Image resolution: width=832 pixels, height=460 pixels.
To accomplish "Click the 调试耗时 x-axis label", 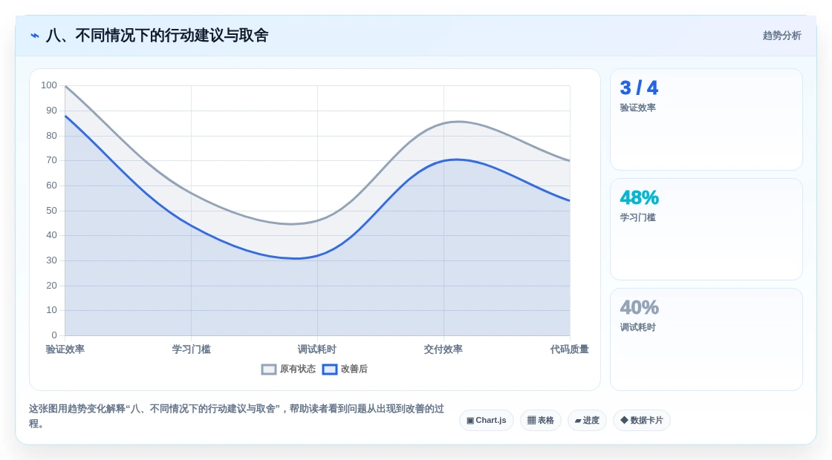I will (x=316, y=349).
